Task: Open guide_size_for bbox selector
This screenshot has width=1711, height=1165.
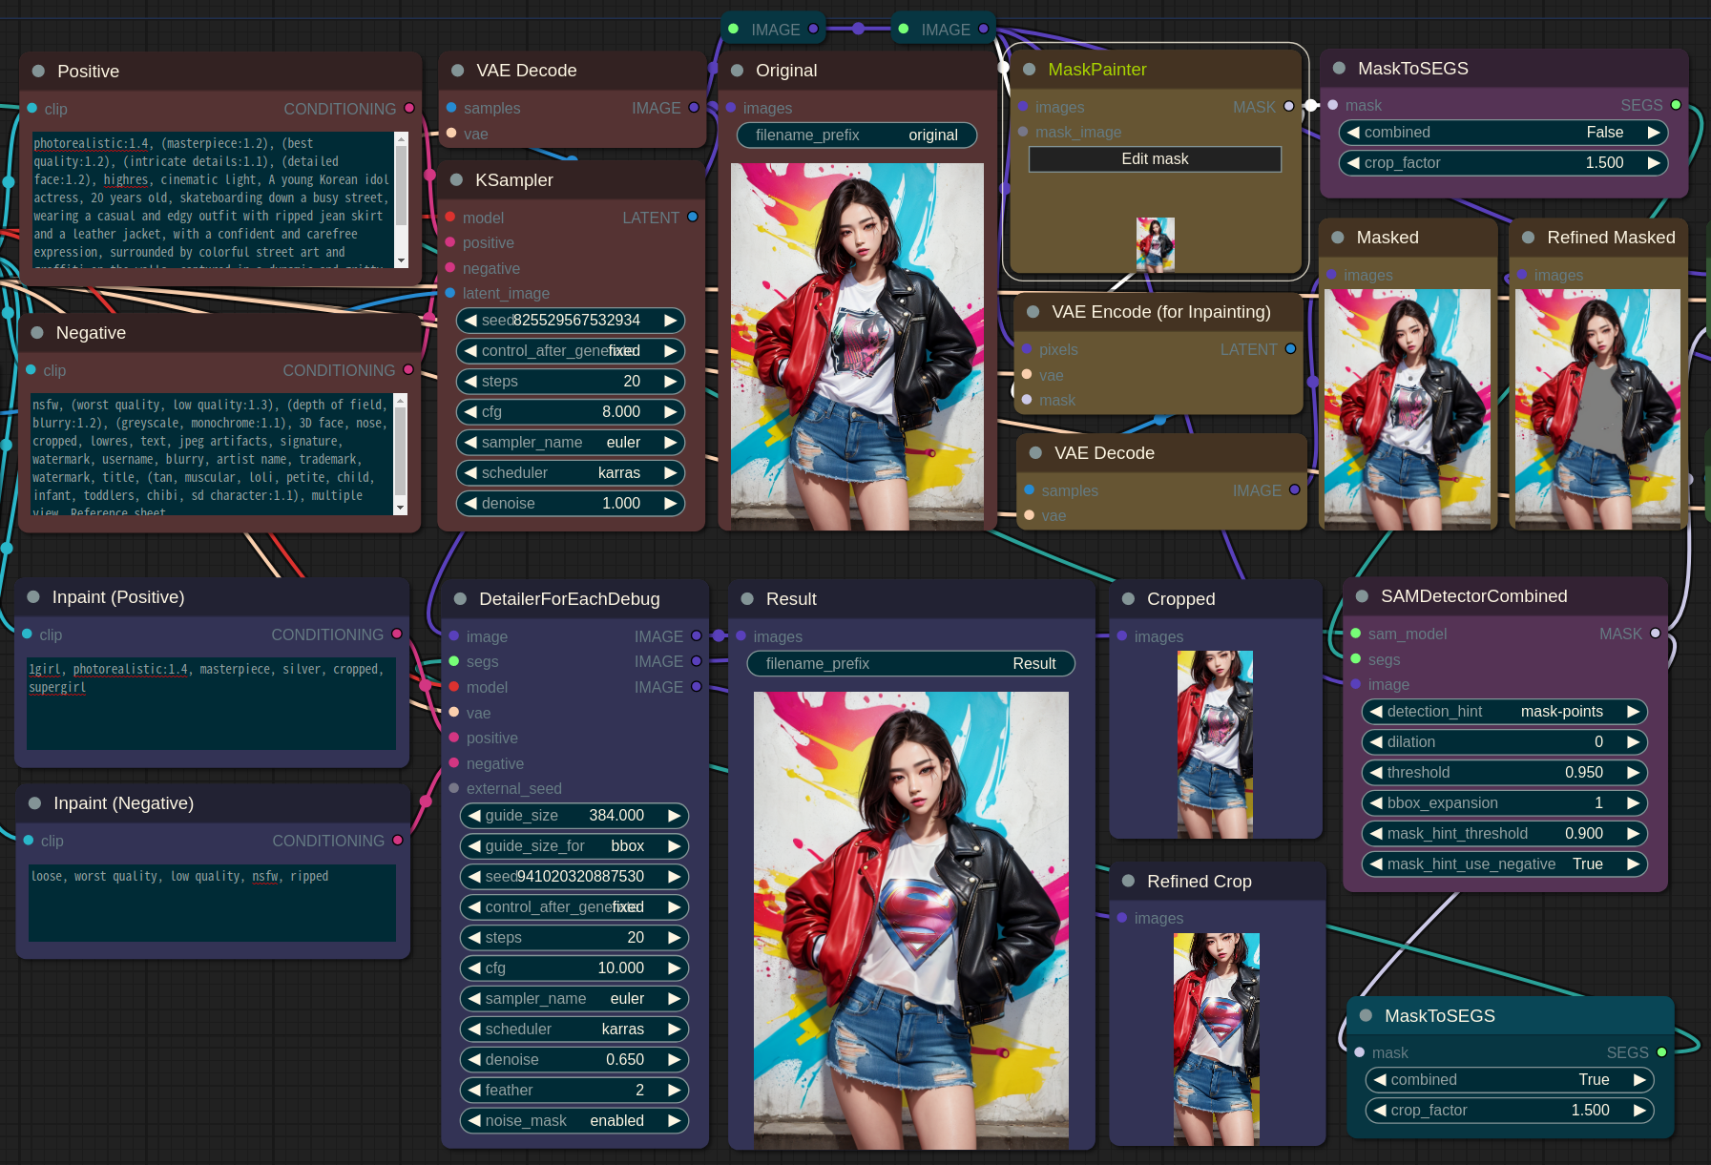Action: [x=574, y=846]
